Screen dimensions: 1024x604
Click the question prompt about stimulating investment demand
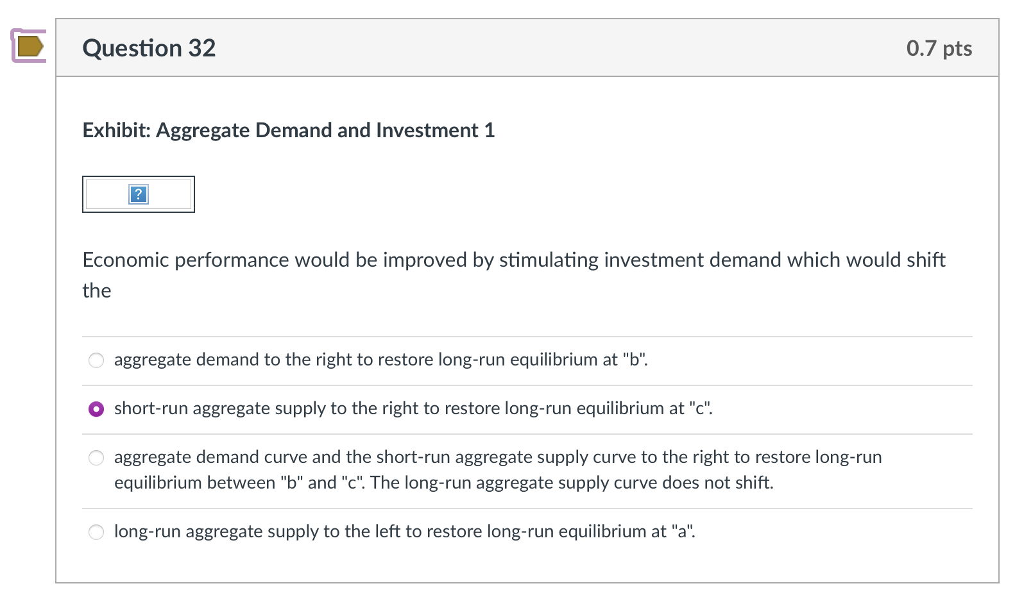pyautogui.click(x=514, y=275)
